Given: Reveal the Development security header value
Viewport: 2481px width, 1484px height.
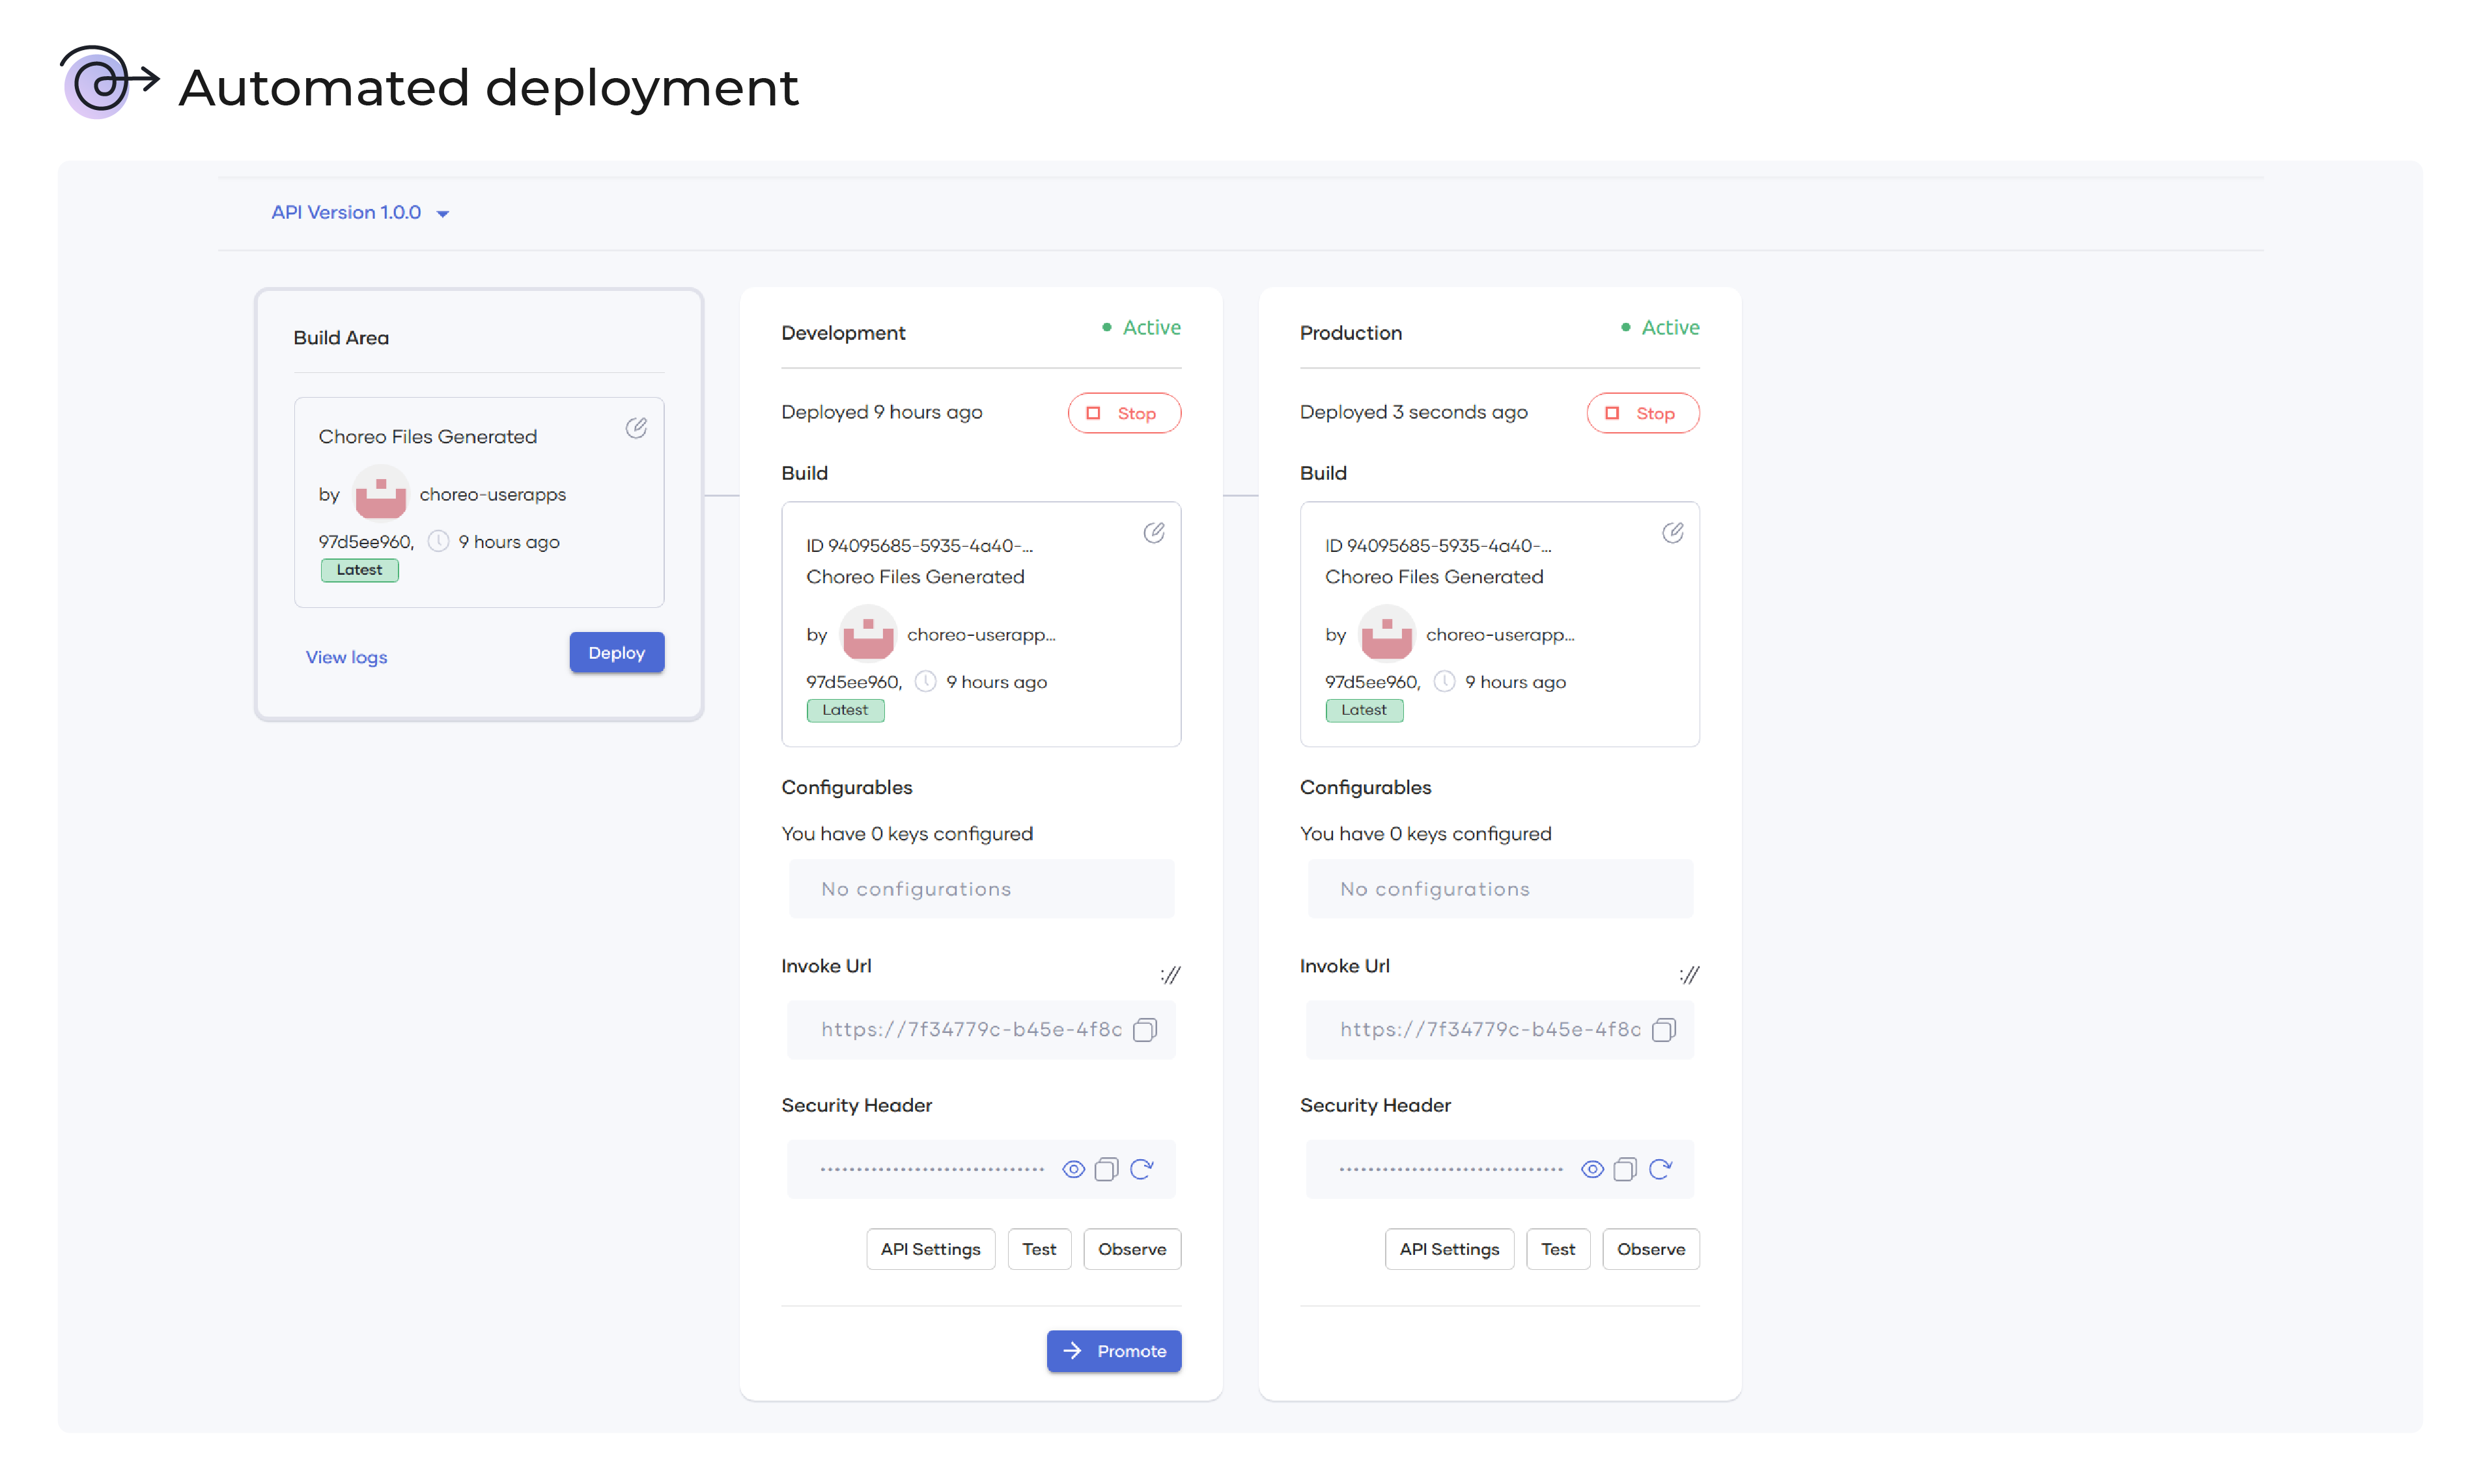Looking at the screenshot, I should 1073,1169.
